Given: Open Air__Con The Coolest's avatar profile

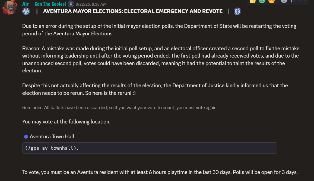Looking at the screenshot, I should click(9, 8).
